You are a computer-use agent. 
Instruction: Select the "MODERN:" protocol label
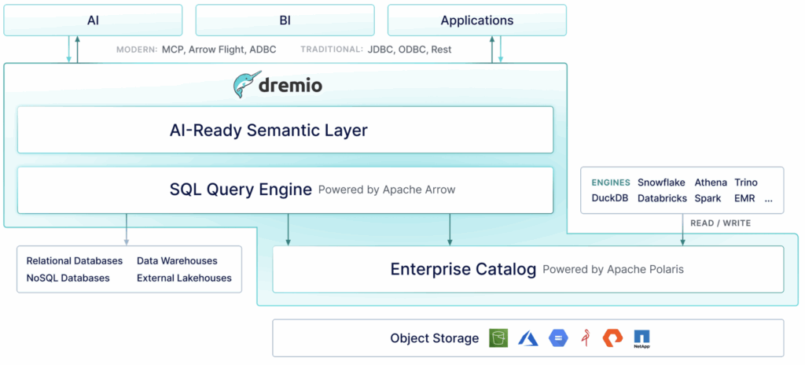coord(137,50)
